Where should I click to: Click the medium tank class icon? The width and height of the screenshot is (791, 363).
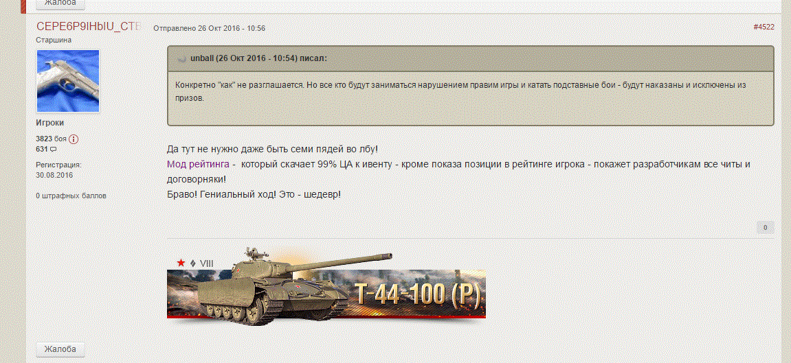[193, 263]
